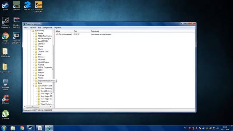Expand the Vegas Pro subkey
The width and height of the screenshot is (233, 131).
[x=36, y=102]
